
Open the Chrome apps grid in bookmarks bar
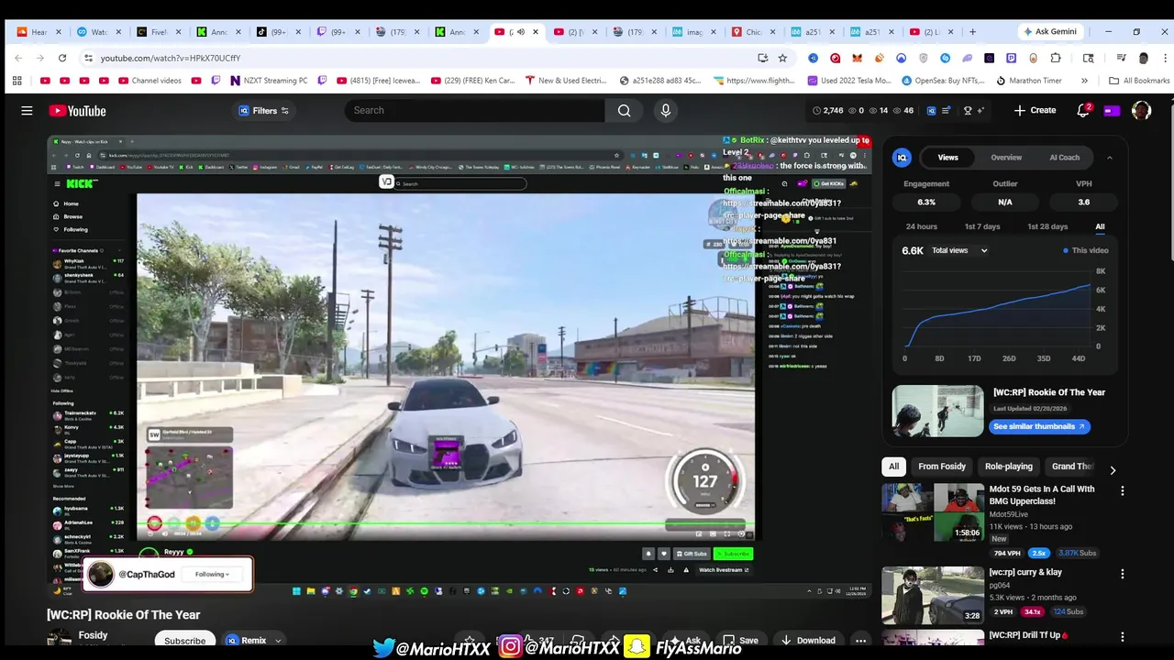click(17, 81)
